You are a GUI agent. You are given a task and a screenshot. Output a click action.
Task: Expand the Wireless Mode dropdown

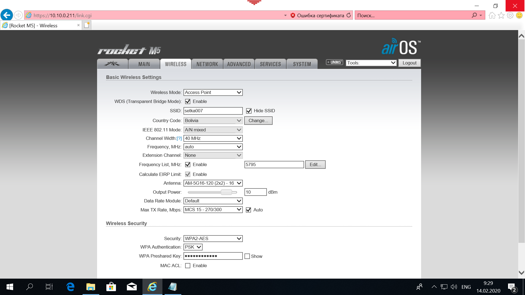click(x=213, y=93)
